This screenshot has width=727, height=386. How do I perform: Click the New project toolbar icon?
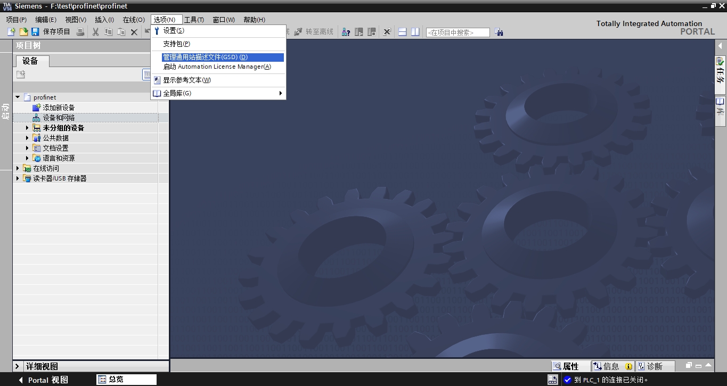tap(11, 32)
